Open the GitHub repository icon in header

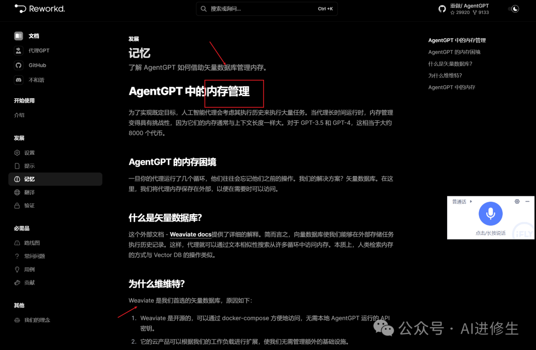click(442, 9)
